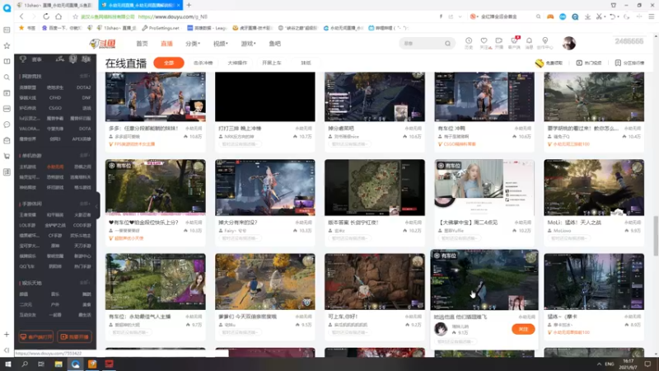Open 鱼吧 in the top nav
Image resolution: width=659 pixels, height=371 pixels.
275,44
